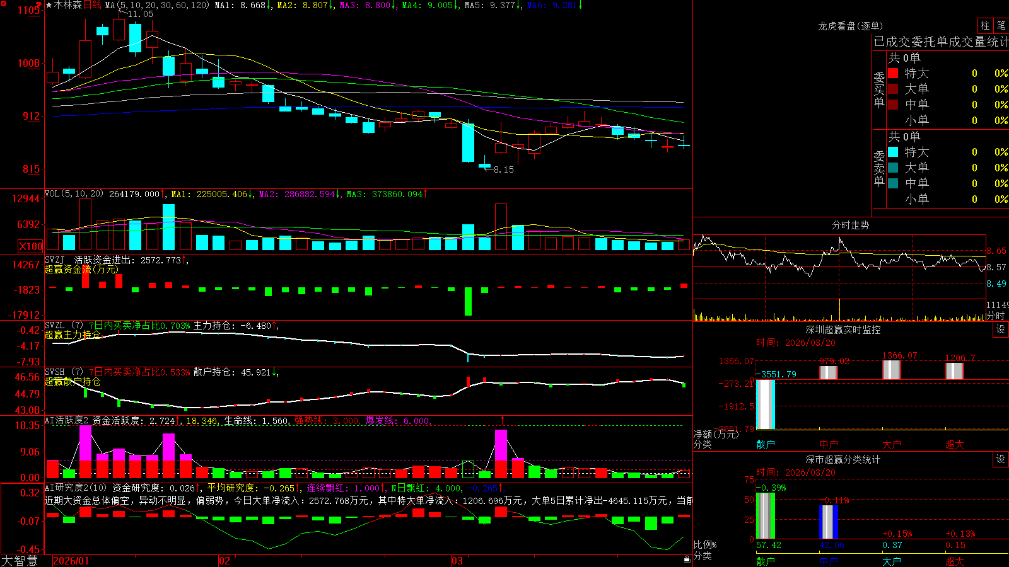Image resolution: width=1009 pixels, height=567 pixels.
Task: Click the cyan 特大 sell-order color swatch
Action: (x=893, y=152)
